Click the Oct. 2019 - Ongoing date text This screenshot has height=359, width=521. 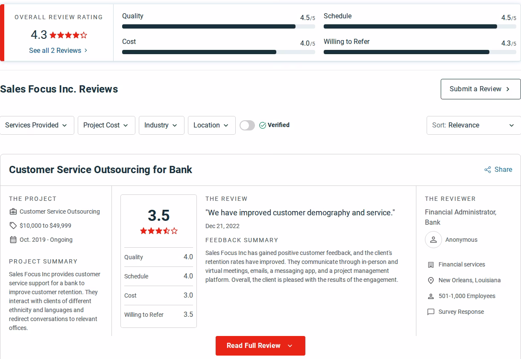pos(46,240)
